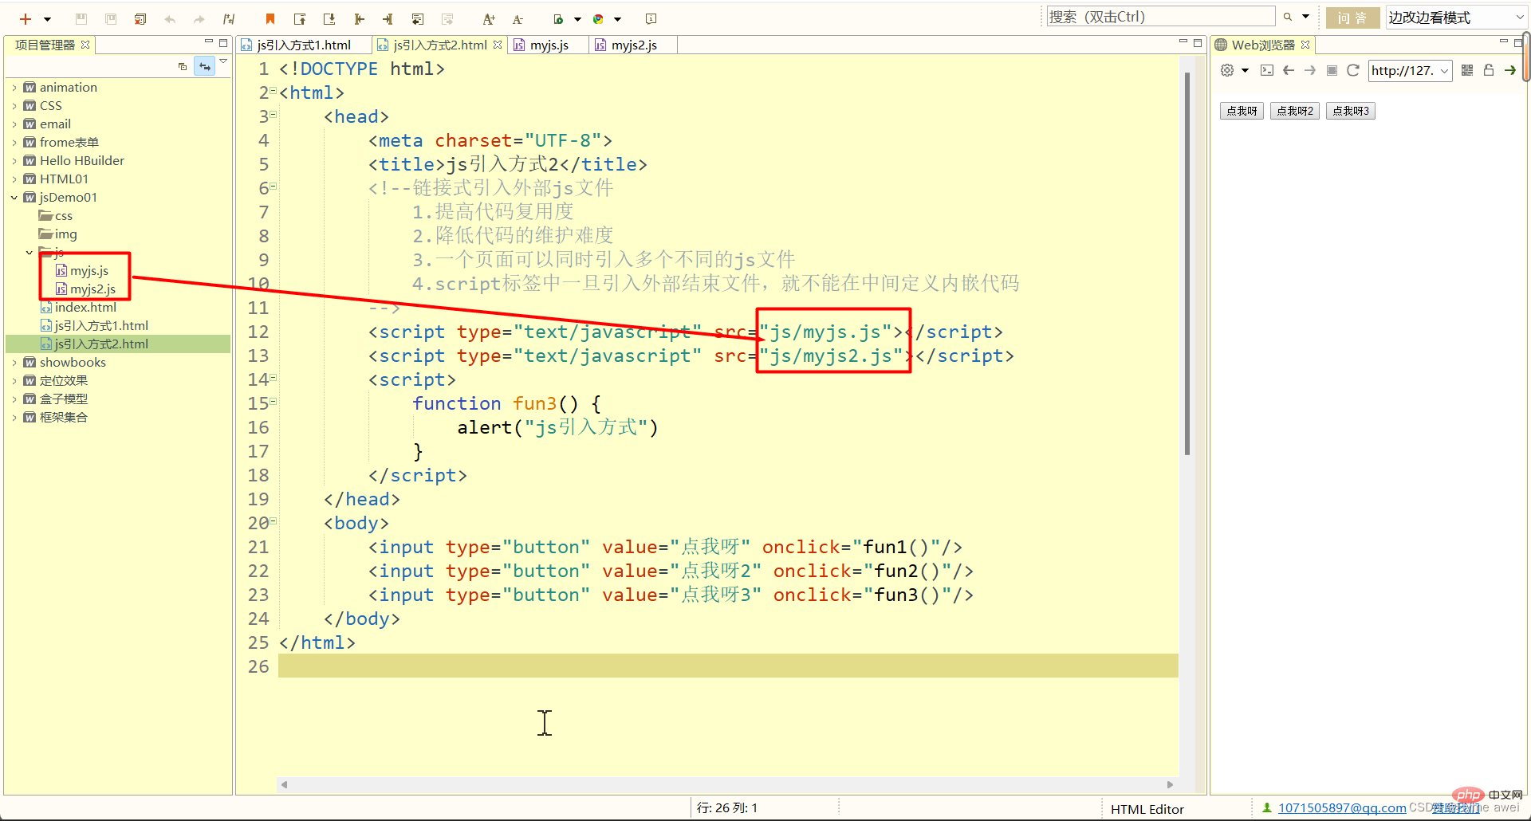Image resolution: width=1531 pixels, height=821 pixels.
Task: Expand the email project
Action: [x=14, y=124]
